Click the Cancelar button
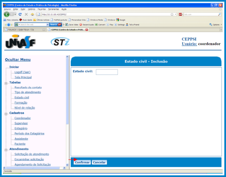 (99, 162)
